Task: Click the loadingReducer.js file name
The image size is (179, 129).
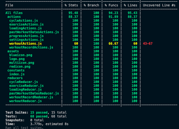Action: point(25,89)
